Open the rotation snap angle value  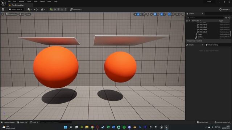tap(165, 14)
